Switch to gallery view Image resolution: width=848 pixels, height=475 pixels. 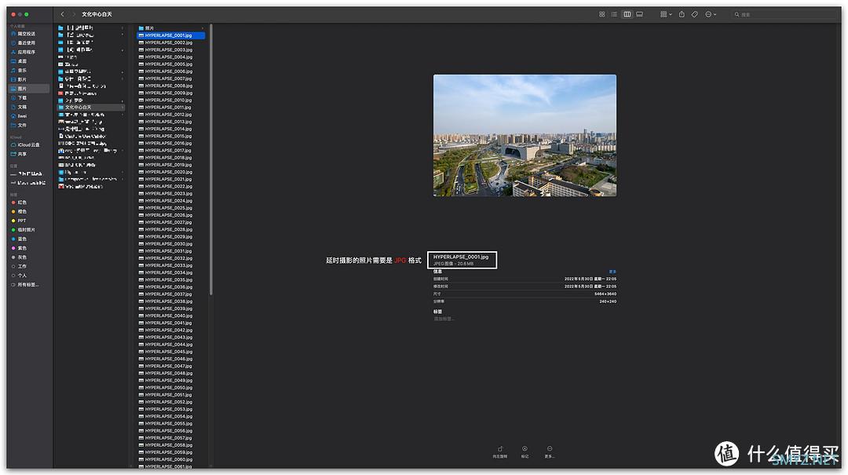click(639, 14)
